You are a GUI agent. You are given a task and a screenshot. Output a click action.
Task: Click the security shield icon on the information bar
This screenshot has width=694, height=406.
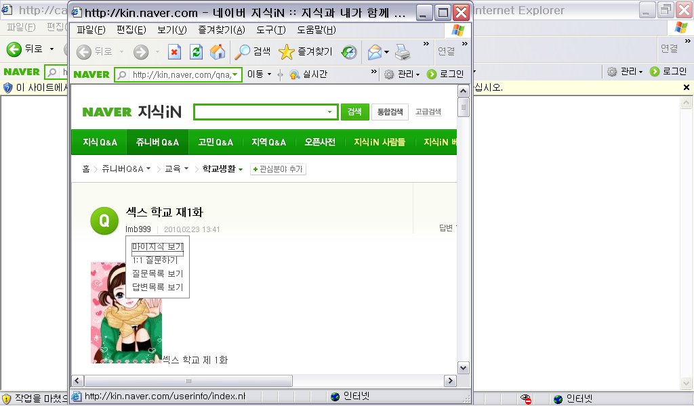pos(7,88)
